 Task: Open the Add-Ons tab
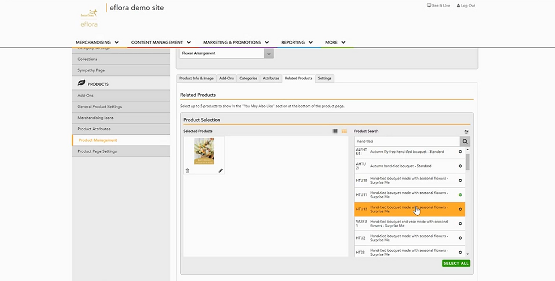pyautogui.click(x=227, y=78)
